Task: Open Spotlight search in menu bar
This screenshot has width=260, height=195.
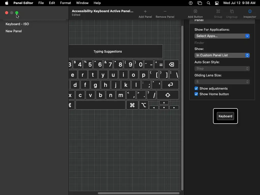Action: (208, 3)
